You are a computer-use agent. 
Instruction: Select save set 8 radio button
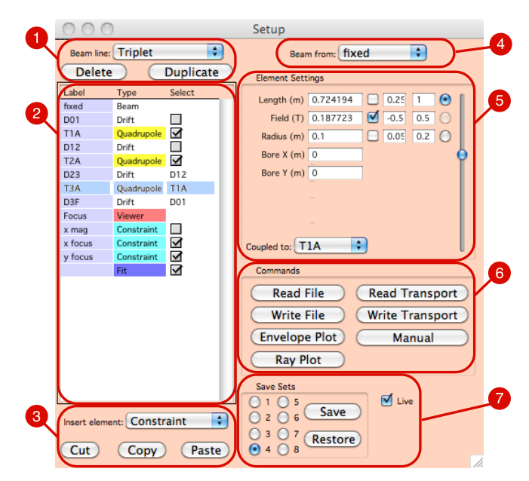tap(283, 449)
